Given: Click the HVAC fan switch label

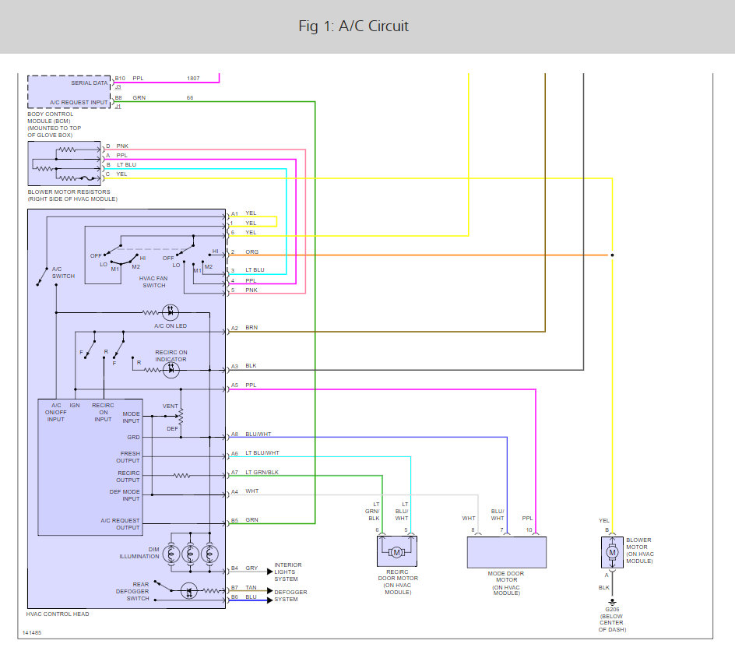Looking at the screenshot, I should (x=153, y=282).
